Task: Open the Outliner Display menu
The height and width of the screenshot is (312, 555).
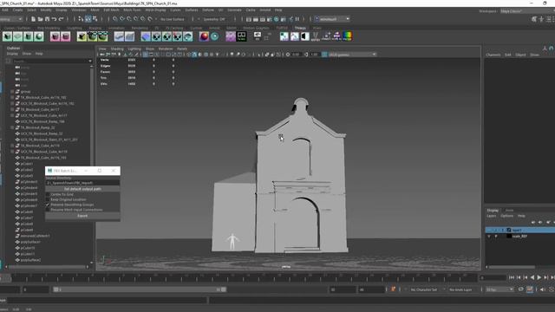Action: coord(12,54)
